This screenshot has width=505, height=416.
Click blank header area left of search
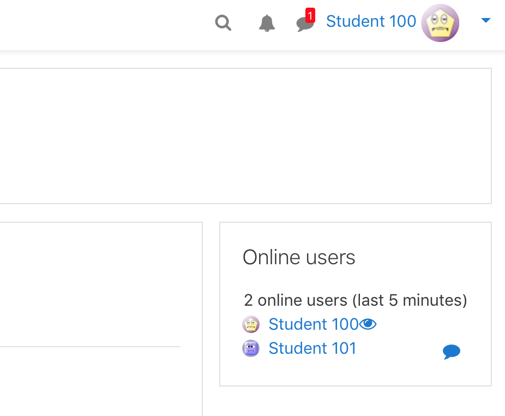tap(103, 24)
